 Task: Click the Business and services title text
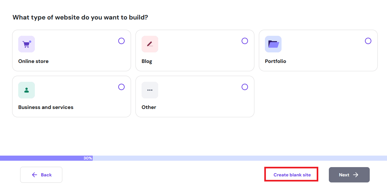point(46,107)
